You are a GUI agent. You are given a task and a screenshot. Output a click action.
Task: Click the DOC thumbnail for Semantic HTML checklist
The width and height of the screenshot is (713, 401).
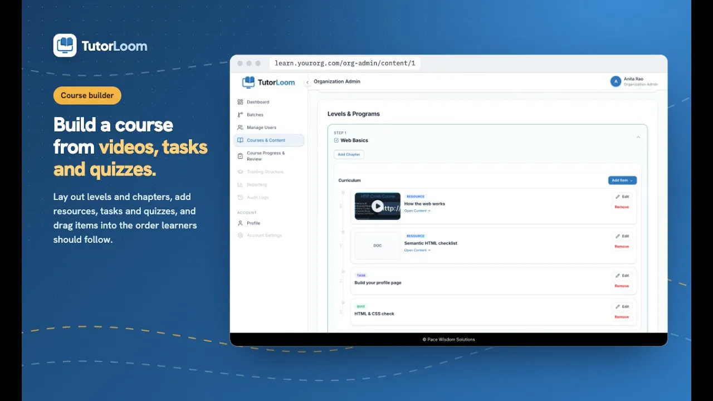tap(378, 246)
